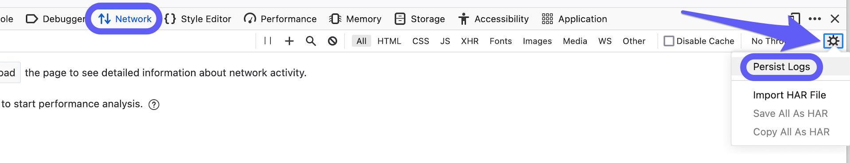Choose Import HAR File from menu

pyautogui.click(x=789, y=95)
